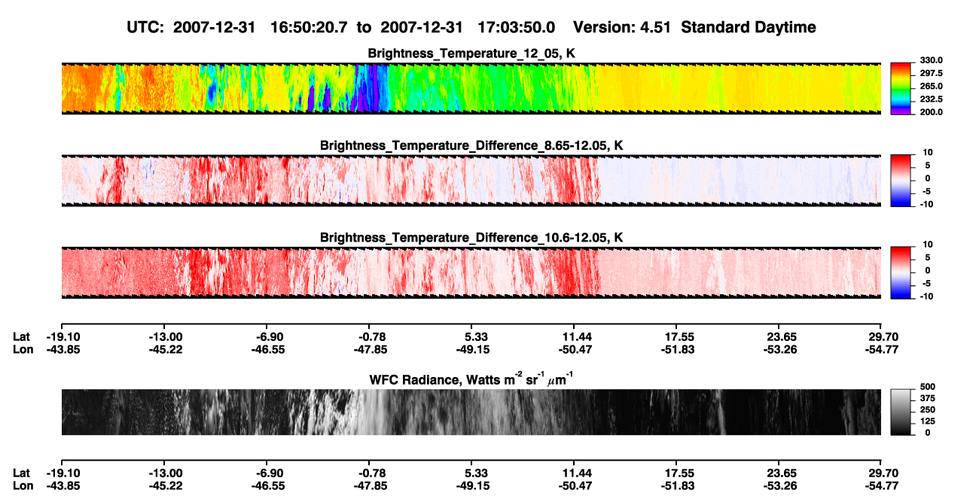Click latitude '11.44' above the WFC panel
The image size is (979, 502).
click(575, 336)
